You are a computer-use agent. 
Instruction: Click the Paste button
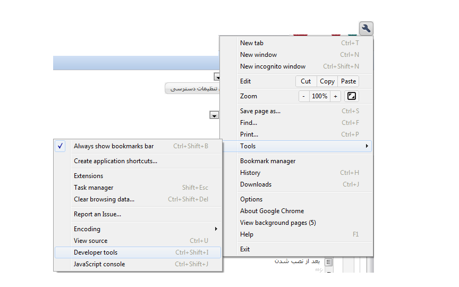click(348, 81)
